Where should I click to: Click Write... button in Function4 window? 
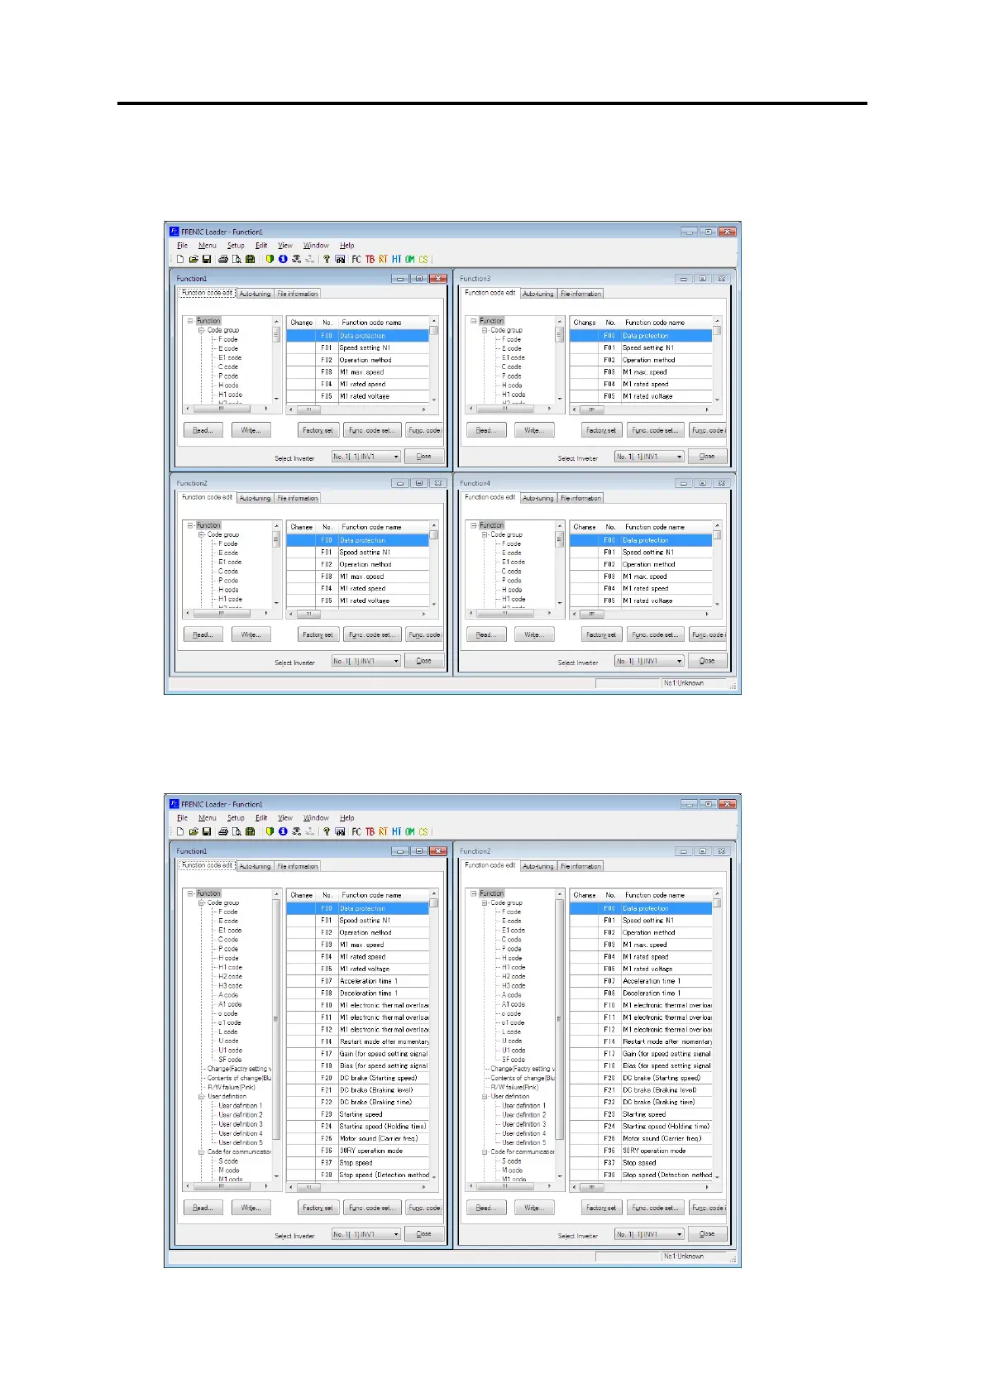(x=534, y=634)
